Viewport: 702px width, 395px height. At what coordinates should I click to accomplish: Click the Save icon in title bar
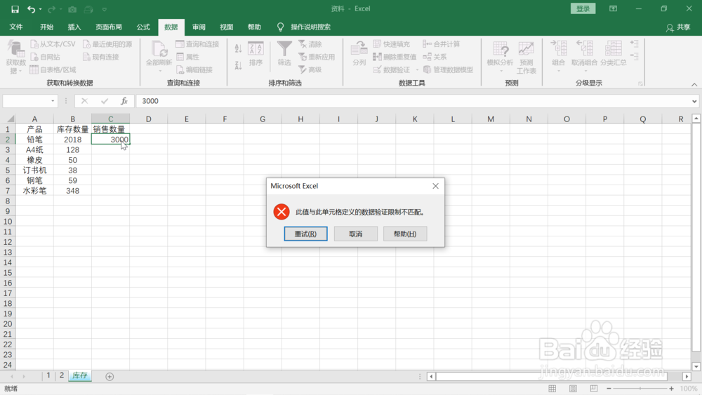click(x=15, y=9)
